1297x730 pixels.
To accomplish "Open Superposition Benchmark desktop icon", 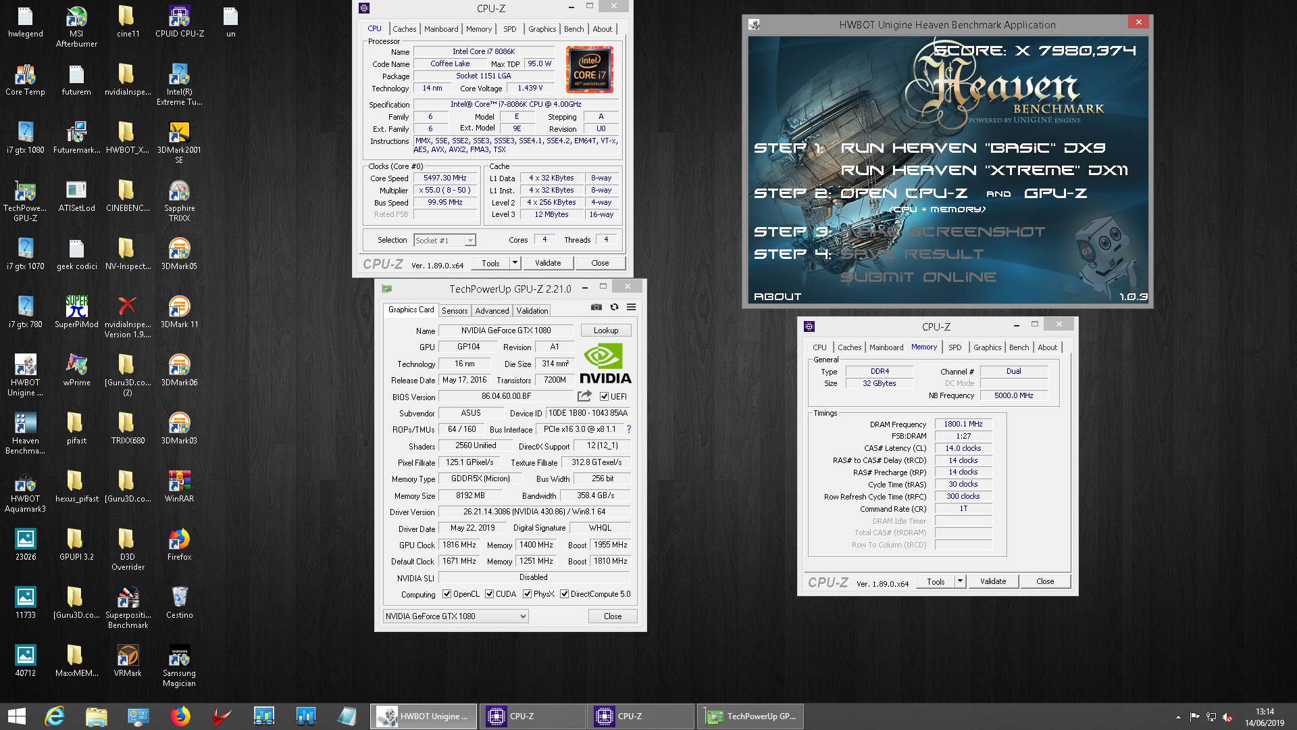I will click(128, 608).
